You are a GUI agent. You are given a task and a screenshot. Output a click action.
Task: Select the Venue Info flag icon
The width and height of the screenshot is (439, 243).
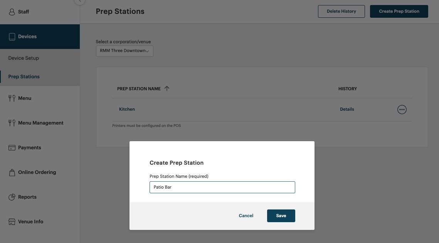coord(12,221)
